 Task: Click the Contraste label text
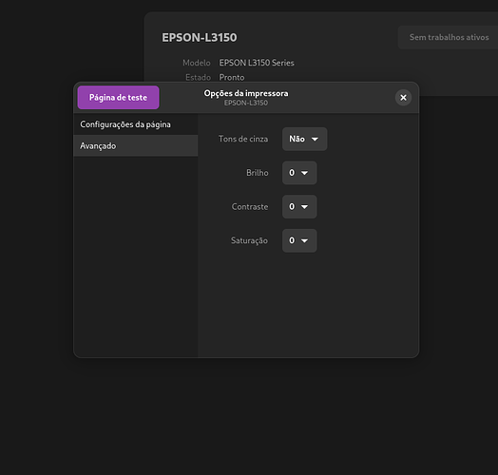[250, 207]
